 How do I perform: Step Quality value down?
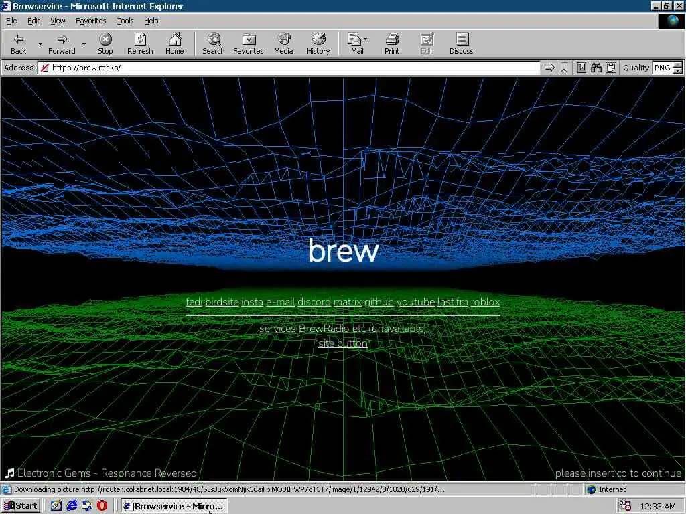point(678,70)
